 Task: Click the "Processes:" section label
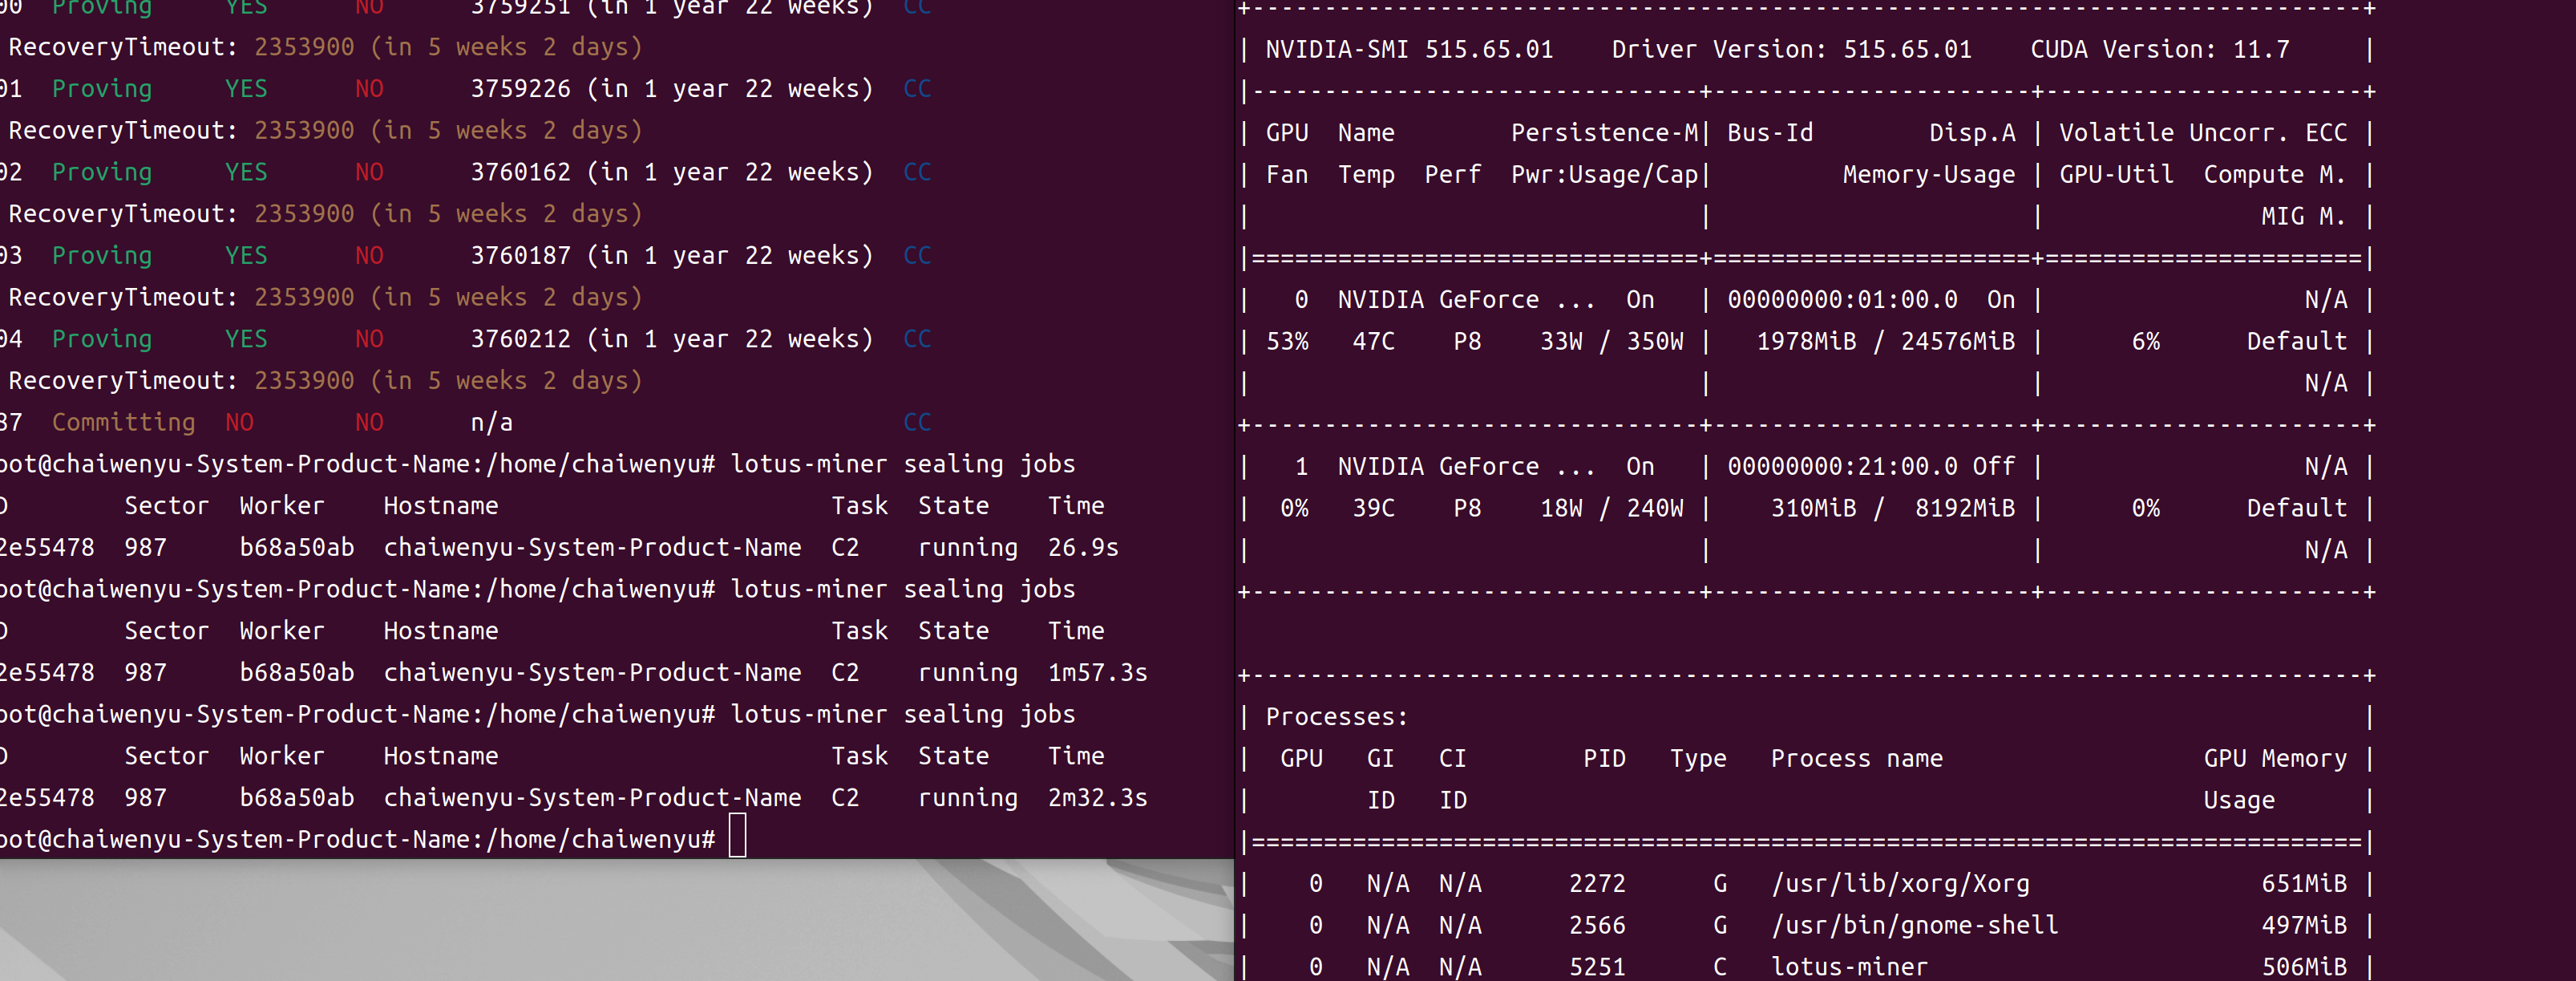pos(1337,716)
